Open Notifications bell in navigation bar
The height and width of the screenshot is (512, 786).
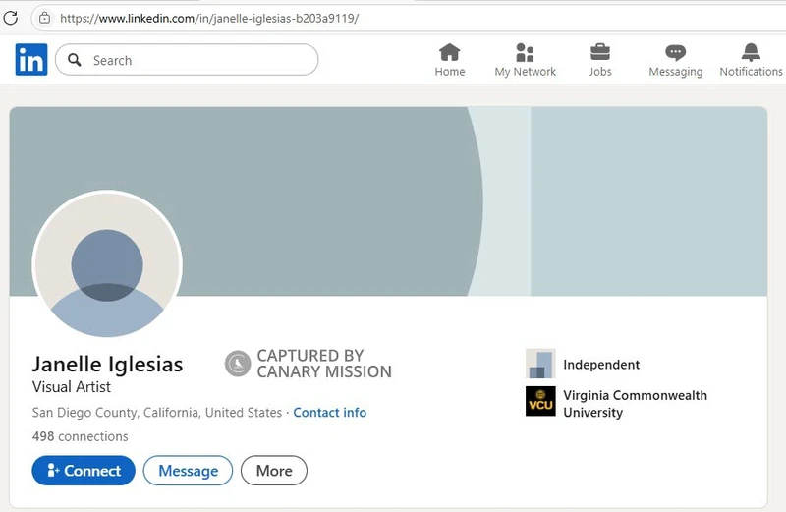click(x=751, y=60)
